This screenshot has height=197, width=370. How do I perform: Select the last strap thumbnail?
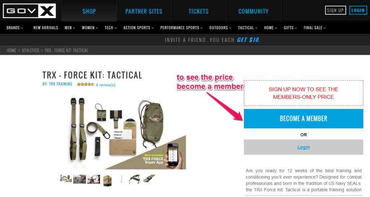click(149, 178)
